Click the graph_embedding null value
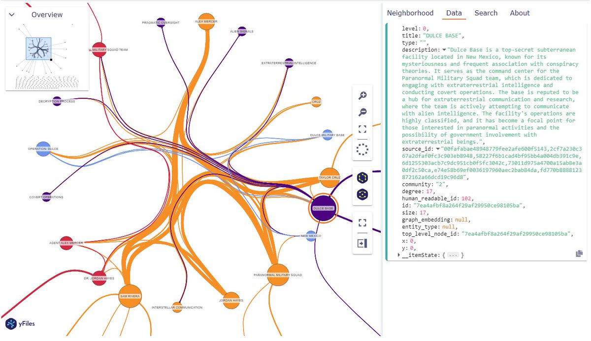This screenshot has height=341, width=591. pyautogui.click(x=461, y=220)
